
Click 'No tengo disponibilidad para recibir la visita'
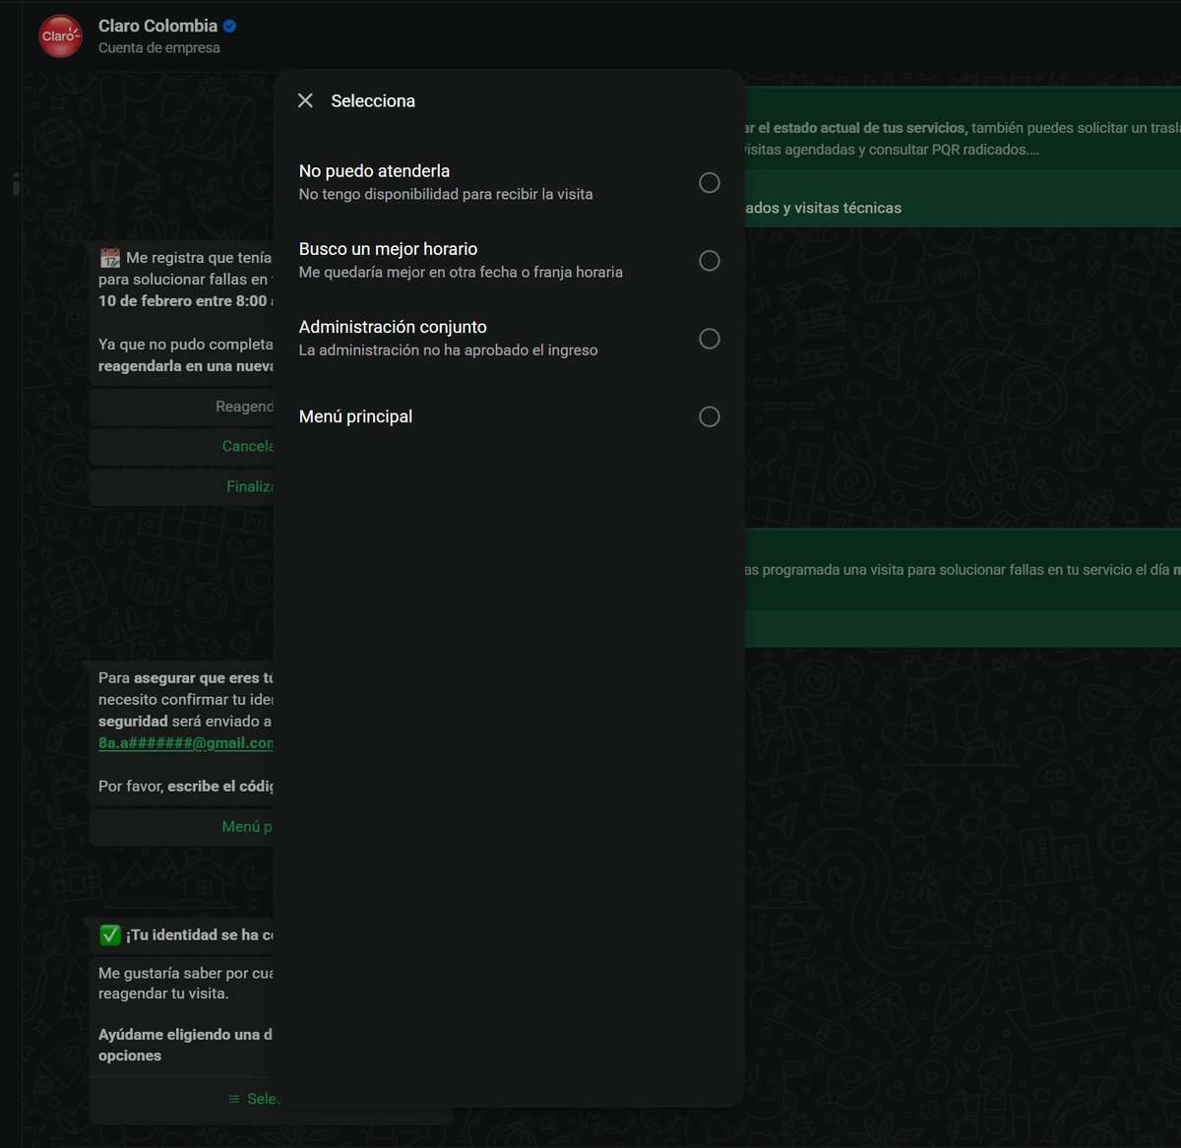click(446, 194)
